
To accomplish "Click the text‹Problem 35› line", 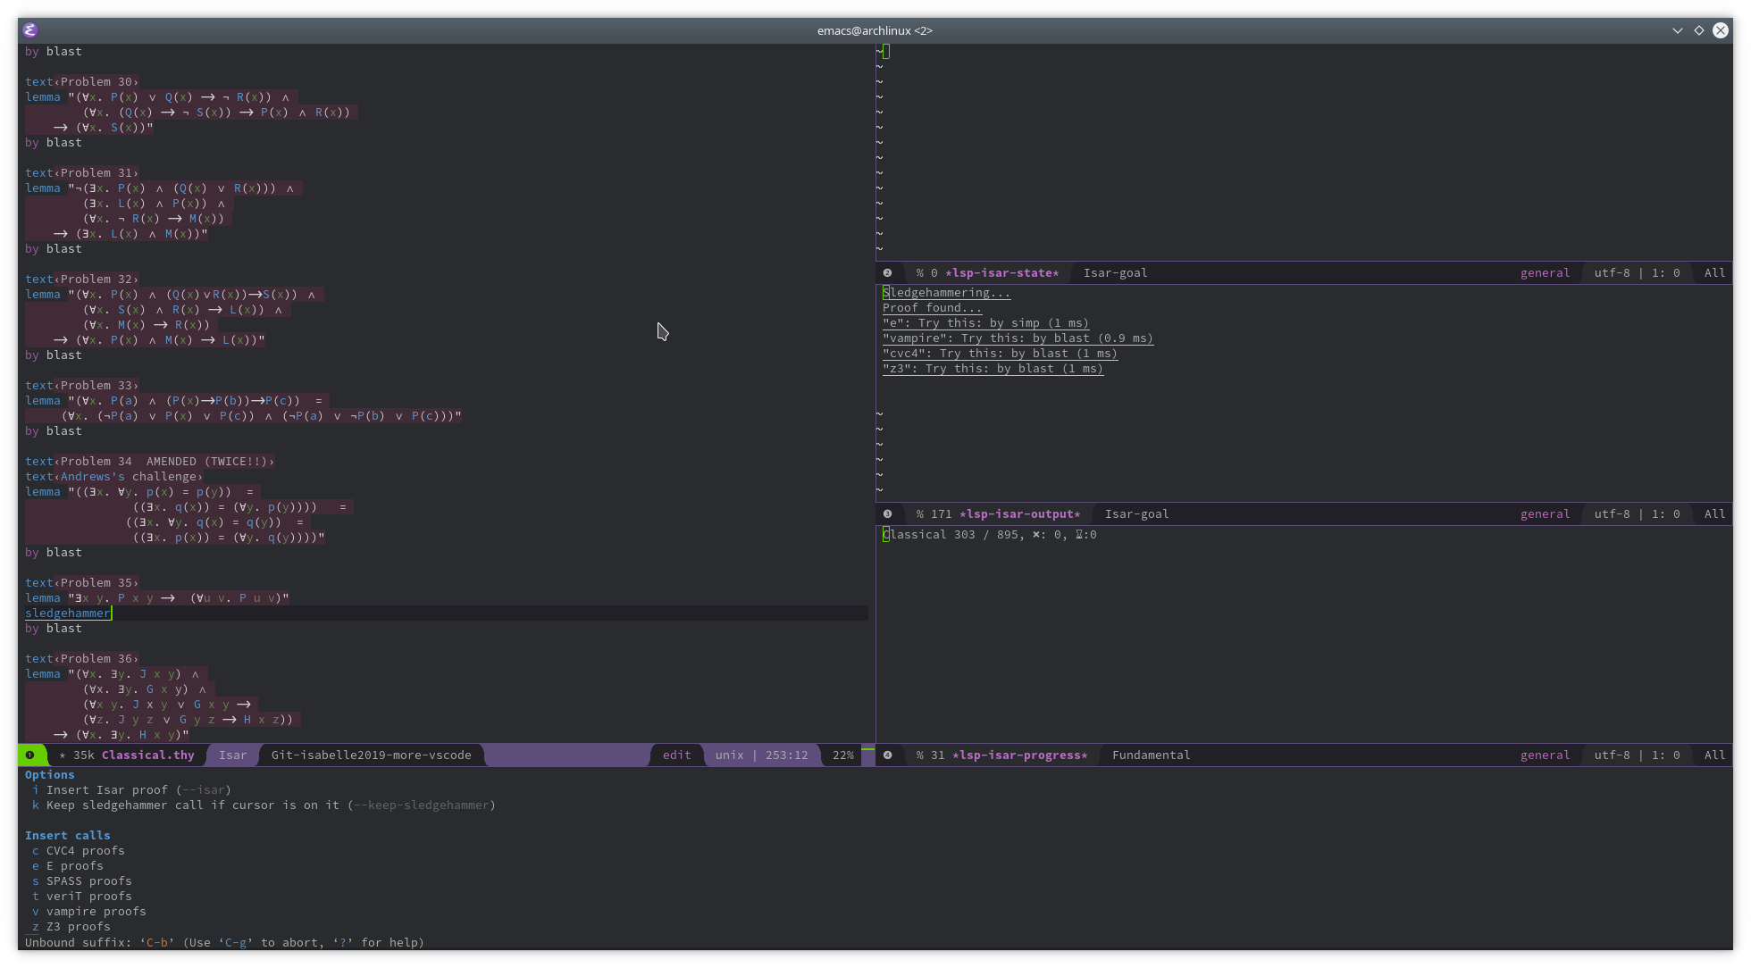I will [x=82, y=583].
